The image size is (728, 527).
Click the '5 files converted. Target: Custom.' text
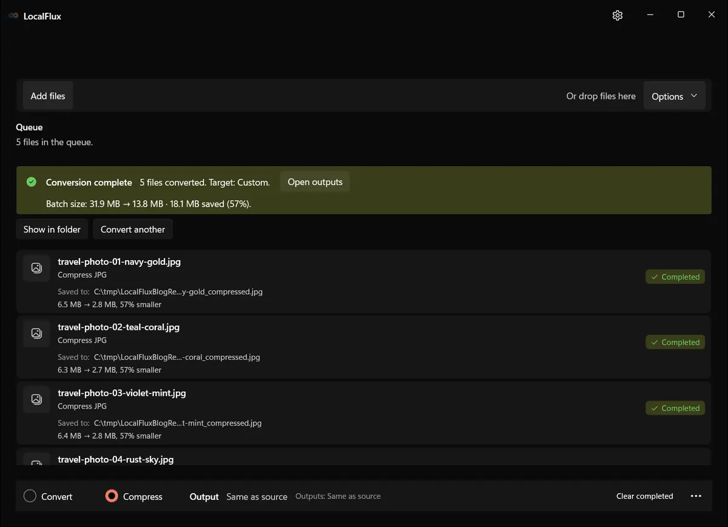(x=204, y=183)
